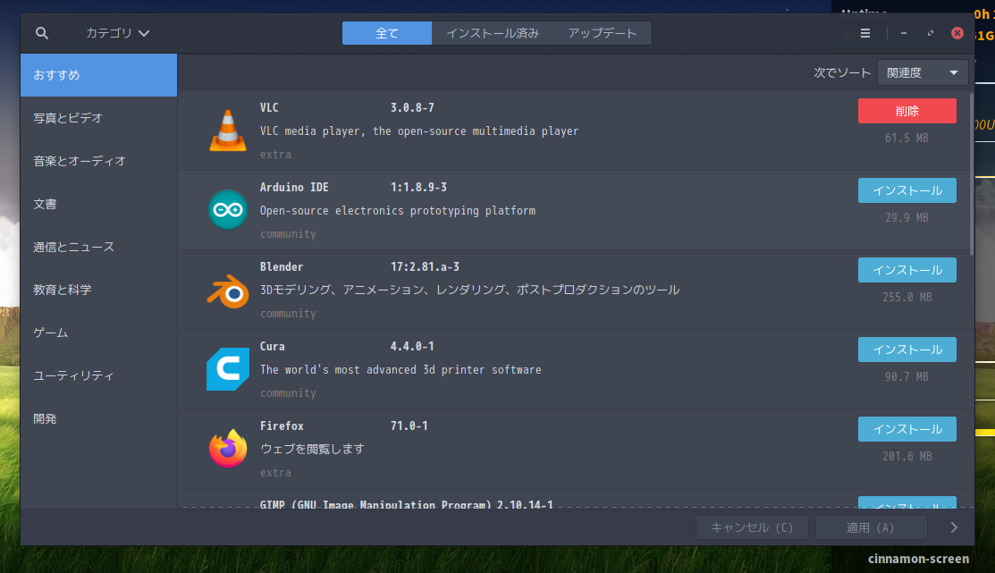The height and width of the screenshot is (573, 995).
Task: Select the ユーティリティ category
Action: click(98, 375)
